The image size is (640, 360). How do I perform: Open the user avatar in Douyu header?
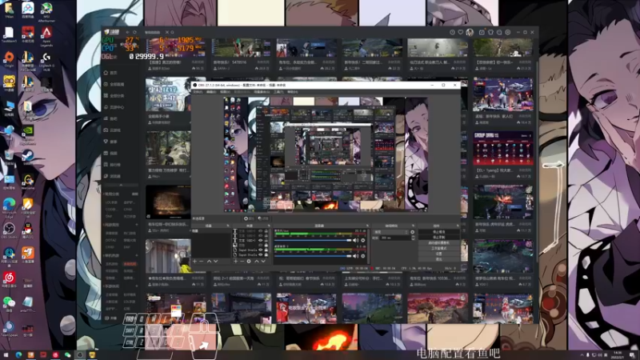coord(470,32)
